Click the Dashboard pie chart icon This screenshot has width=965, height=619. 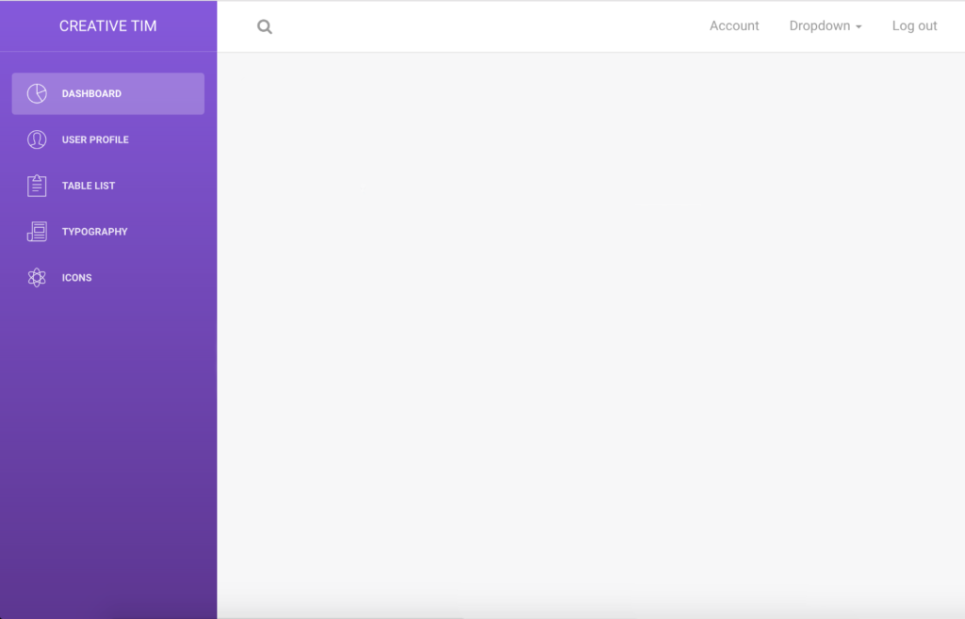37,93
